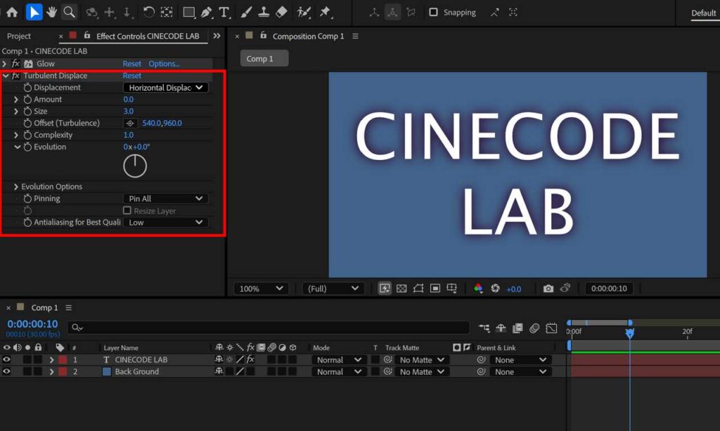The width and height of the screenshot is (720, 431).
Task: Enable motion blur icon in timeline header
Action: [534, 329]
